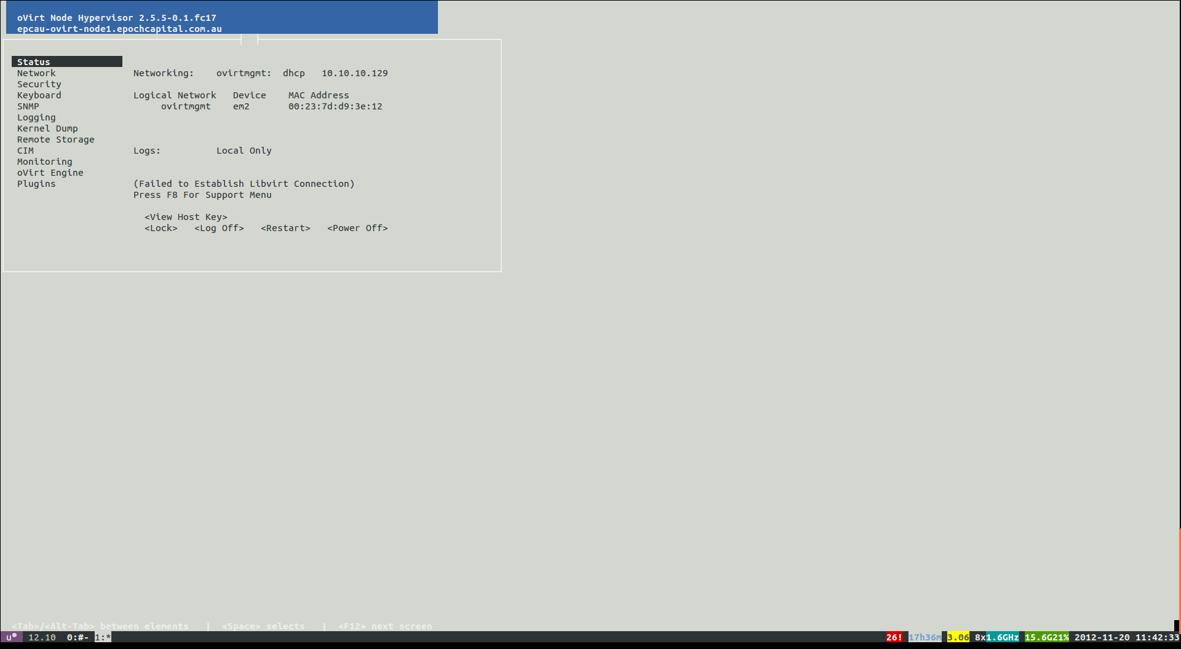Open the Monitoring page

(44, 162)
